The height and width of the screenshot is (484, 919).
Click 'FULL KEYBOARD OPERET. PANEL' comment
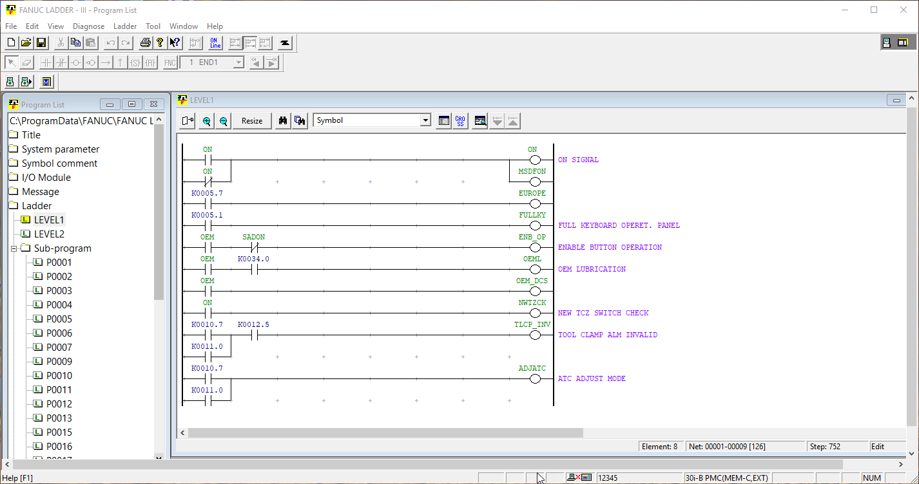coord(619,225)
